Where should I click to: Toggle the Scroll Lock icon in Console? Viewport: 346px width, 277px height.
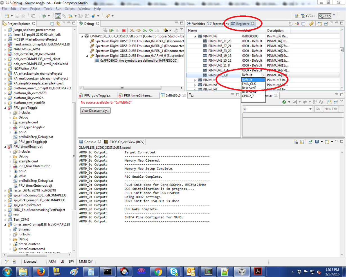pyautogui.click(x=302, y=142)
